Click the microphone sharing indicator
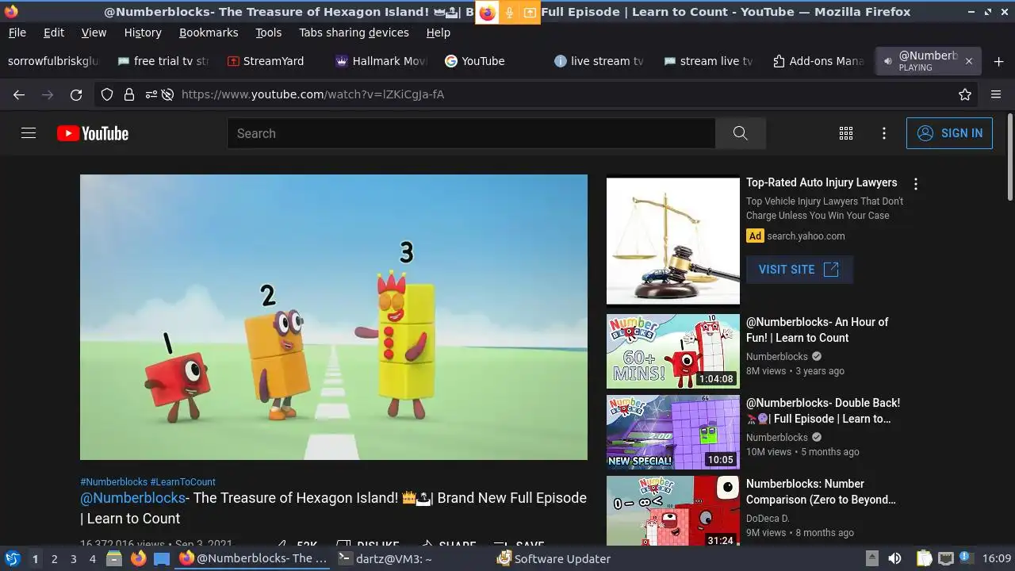1015x571 pixels. point(509,12)
